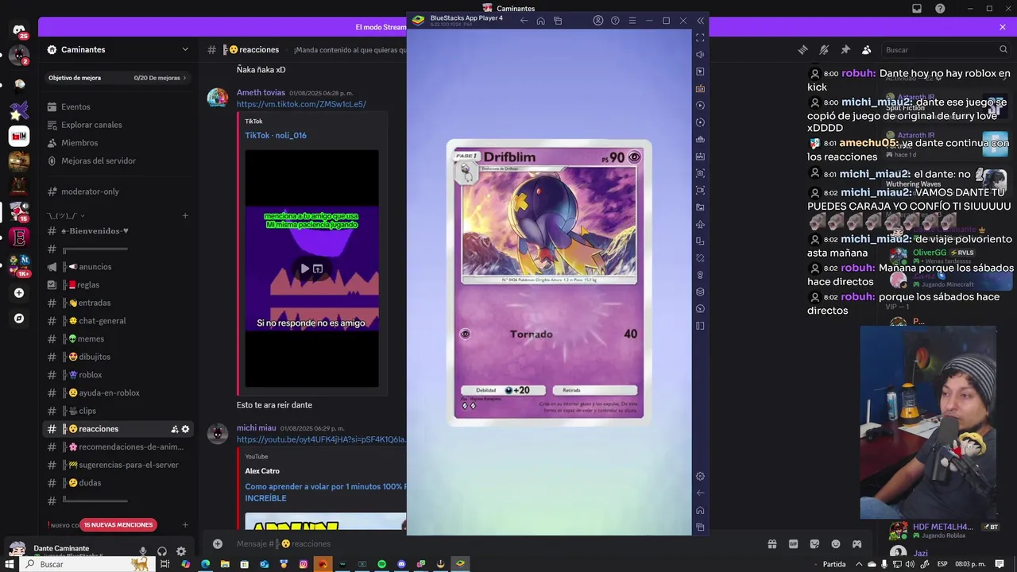The height and width of the screenshot is (572, 1017).
Task: Click the BlueStacks airplane mode icon
Action: (700, 224)
